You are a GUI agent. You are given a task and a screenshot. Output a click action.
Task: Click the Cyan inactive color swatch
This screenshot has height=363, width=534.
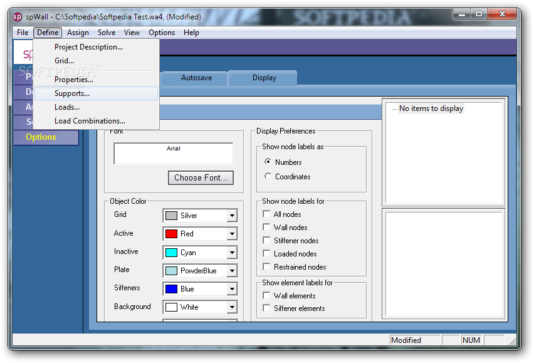[171, 253]
